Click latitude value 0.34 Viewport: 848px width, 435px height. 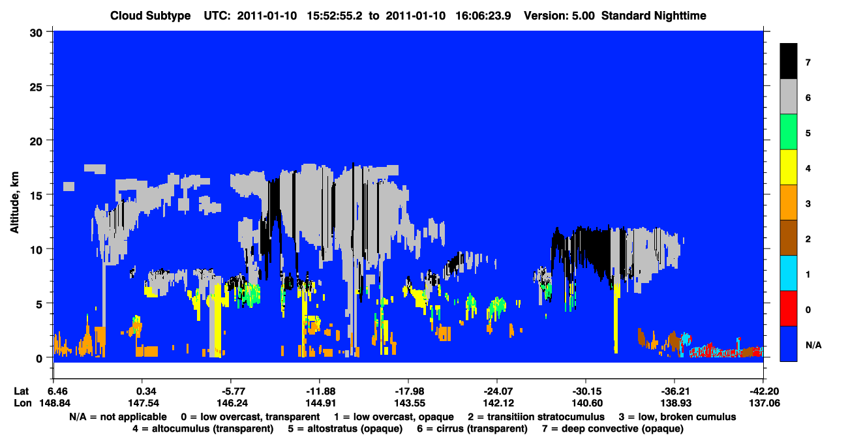pos(142,391)
